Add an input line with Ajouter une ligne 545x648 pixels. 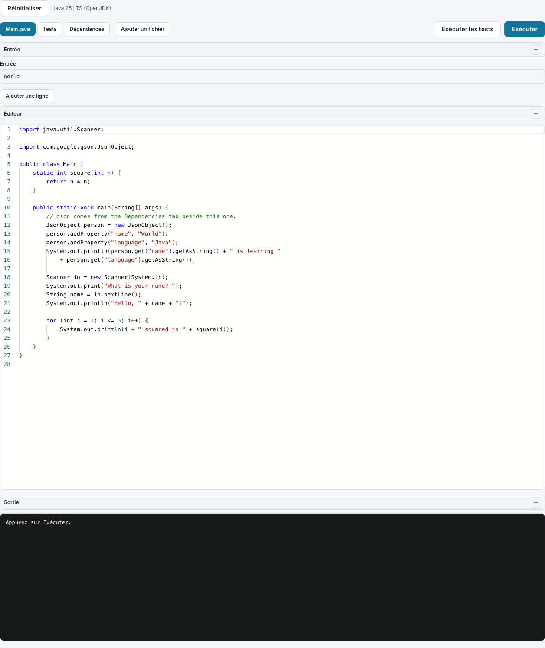tap(27, 96)
